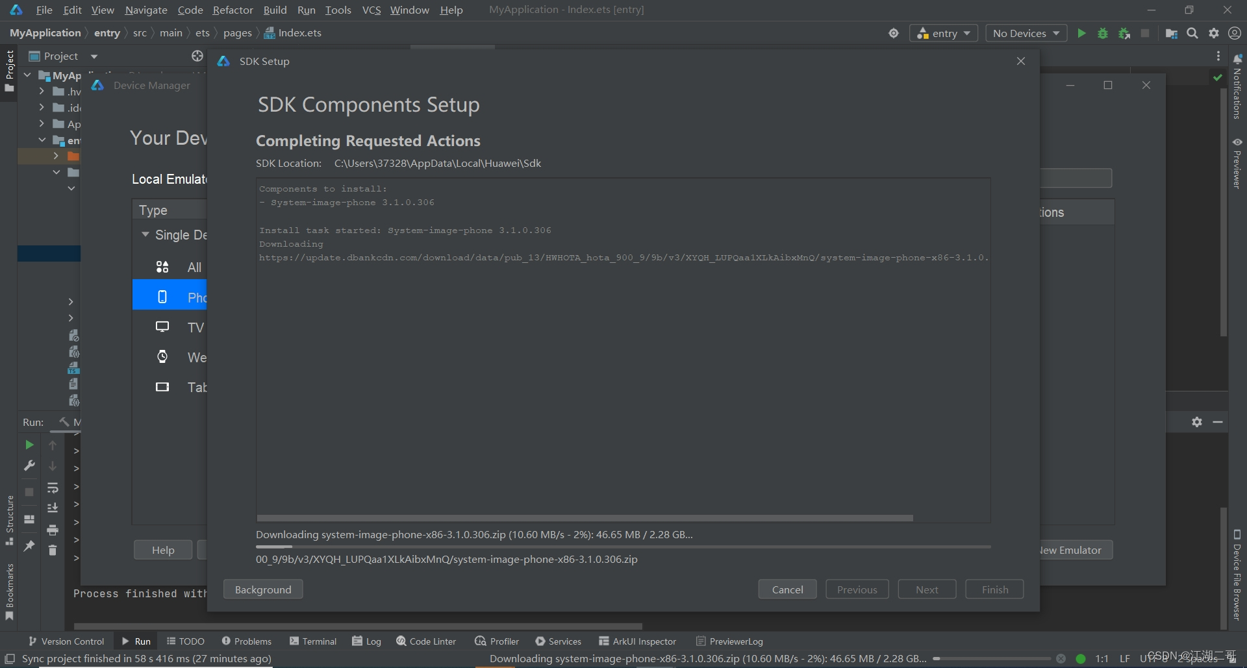Open the account profile icon
The width and height of the screenshot is (1247, 668).
(x=1235, y=33)
